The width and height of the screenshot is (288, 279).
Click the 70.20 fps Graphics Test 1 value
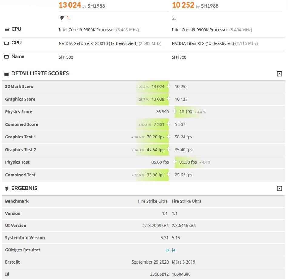tap(156, 137)
